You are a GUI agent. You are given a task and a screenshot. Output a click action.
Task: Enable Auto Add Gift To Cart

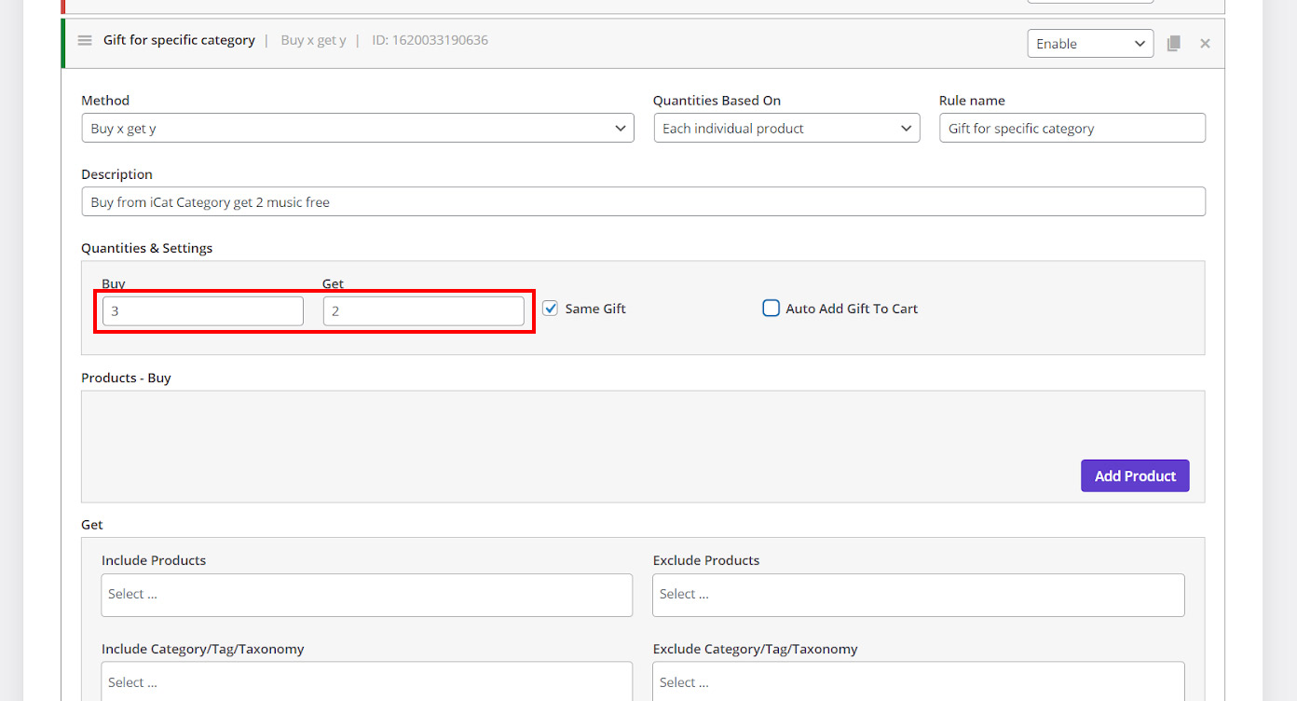771,309
